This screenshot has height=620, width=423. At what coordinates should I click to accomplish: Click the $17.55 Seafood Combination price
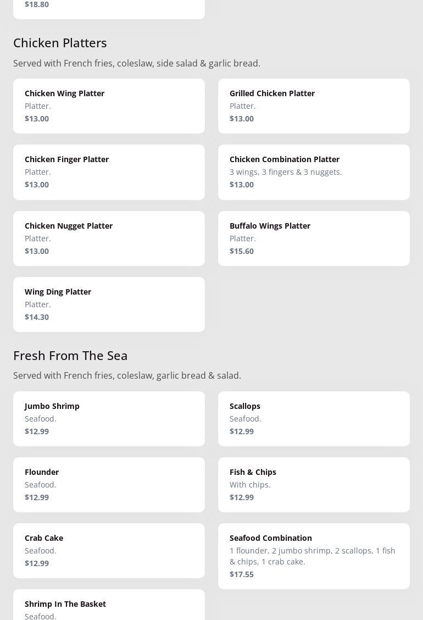(242, 574)
